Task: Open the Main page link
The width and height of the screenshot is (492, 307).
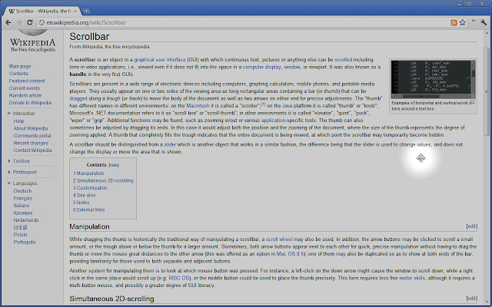Action: (x=20, y=67)
